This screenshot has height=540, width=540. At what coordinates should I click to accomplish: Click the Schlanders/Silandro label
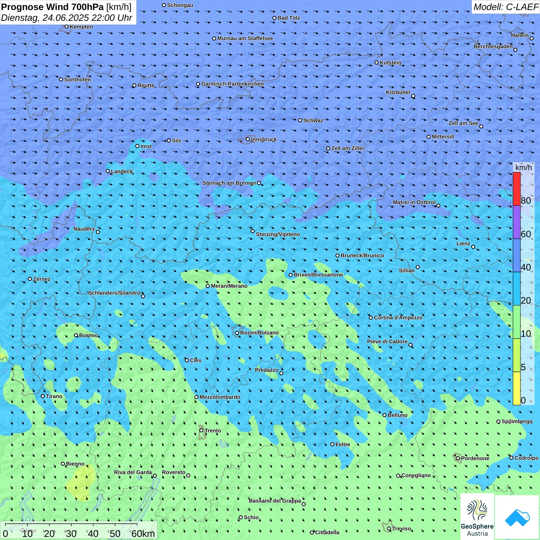[x=114, y=293]
